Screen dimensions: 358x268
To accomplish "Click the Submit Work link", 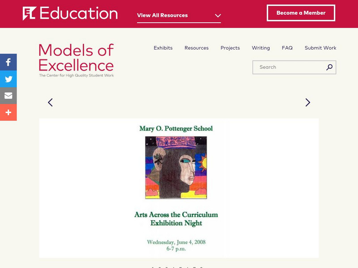I will tap(320, 48).
